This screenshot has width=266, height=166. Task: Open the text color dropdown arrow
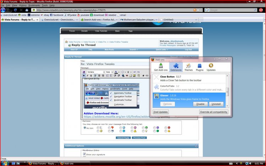coord(119,72)
